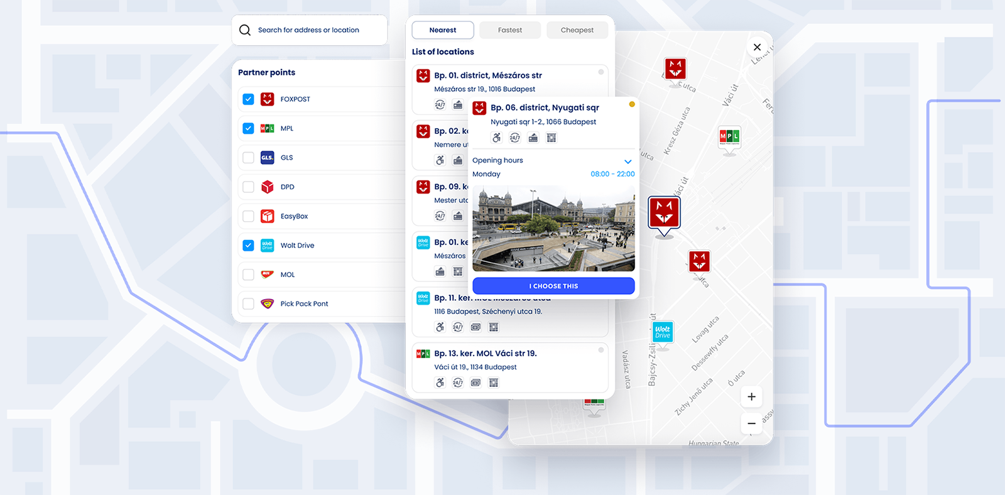Select the Wolt Drive pin on the map
Screen dimensions: 1005x495
tap(663, 332)
